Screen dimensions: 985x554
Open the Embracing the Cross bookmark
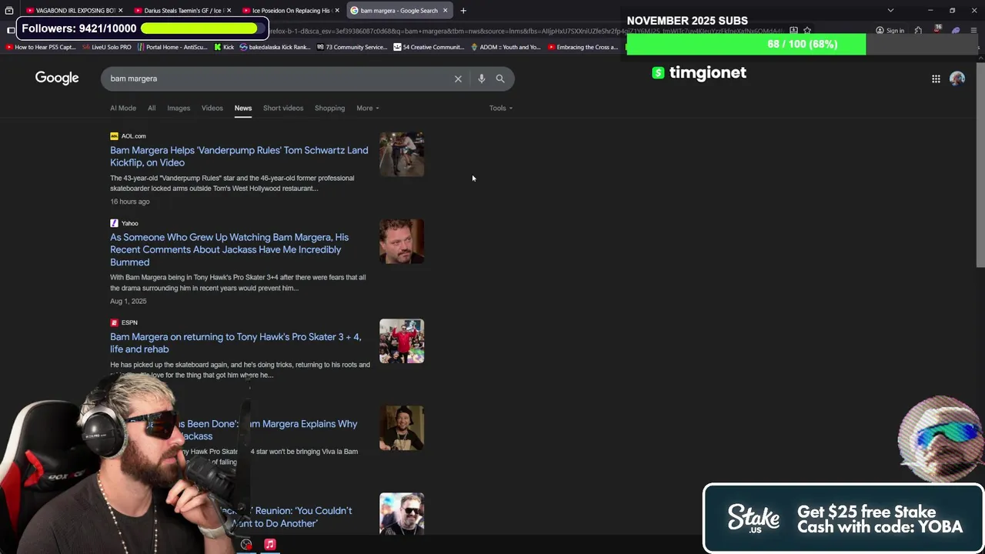point(583,47)
